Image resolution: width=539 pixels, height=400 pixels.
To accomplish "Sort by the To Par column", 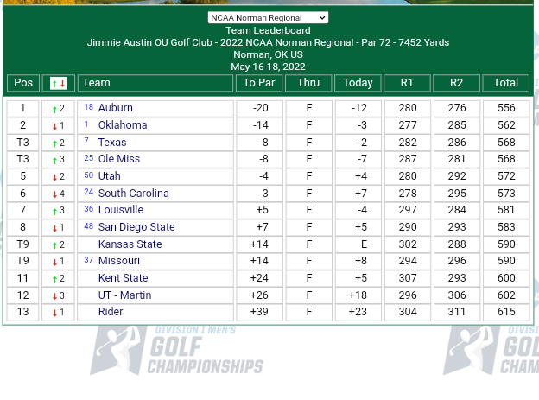I will click(259, 83).
